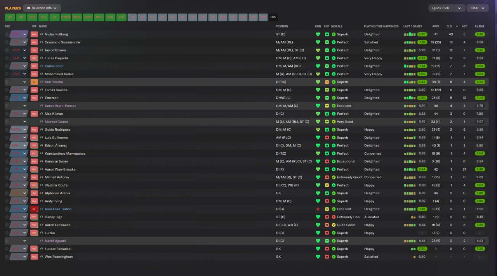Click Kurt Zouma's 7.32 average rating badge

[x=480, y=82]
